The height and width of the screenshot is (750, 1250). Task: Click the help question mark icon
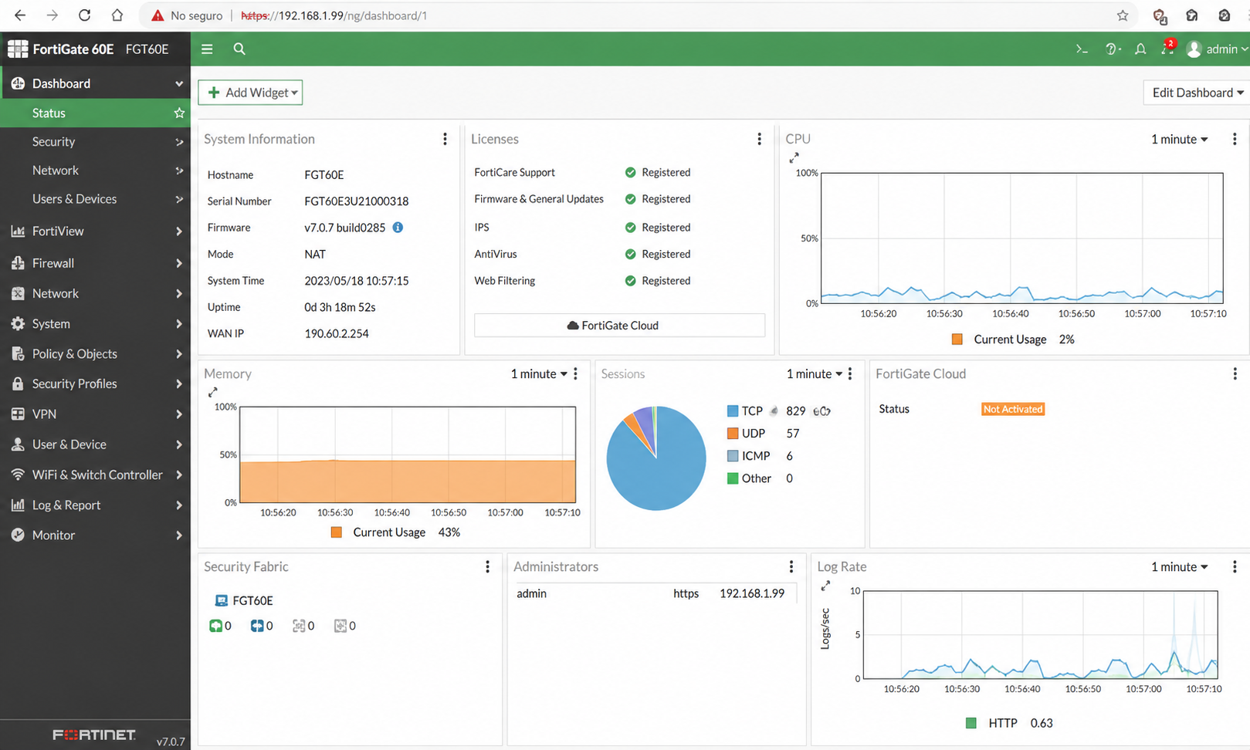click(x=1112, y=49)
